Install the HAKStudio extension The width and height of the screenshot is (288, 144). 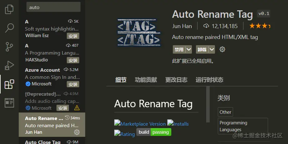click(73, 60)
